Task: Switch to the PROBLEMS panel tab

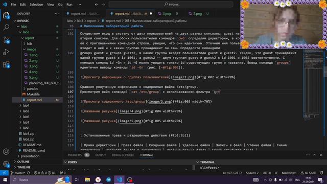Action: [75, 155]
